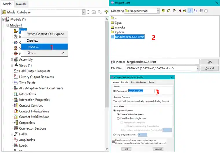Click Cancel in Create Part from CATIA File
The image size is (220, 153).
point(158,149)
